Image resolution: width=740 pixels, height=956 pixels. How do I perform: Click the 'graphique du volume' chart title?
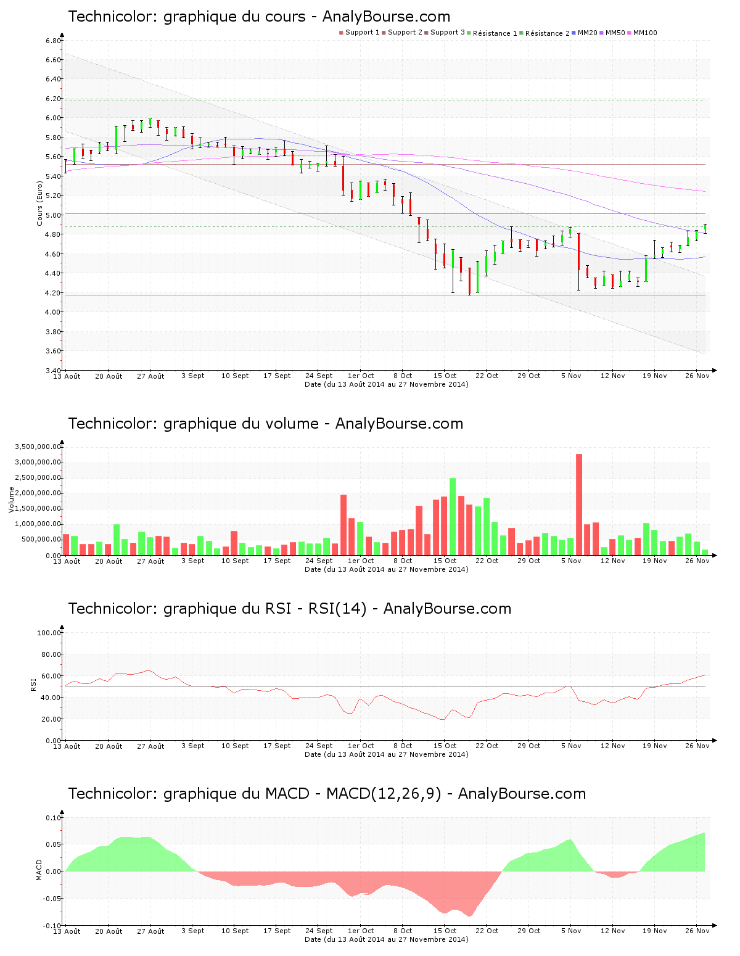coord(265,424)
